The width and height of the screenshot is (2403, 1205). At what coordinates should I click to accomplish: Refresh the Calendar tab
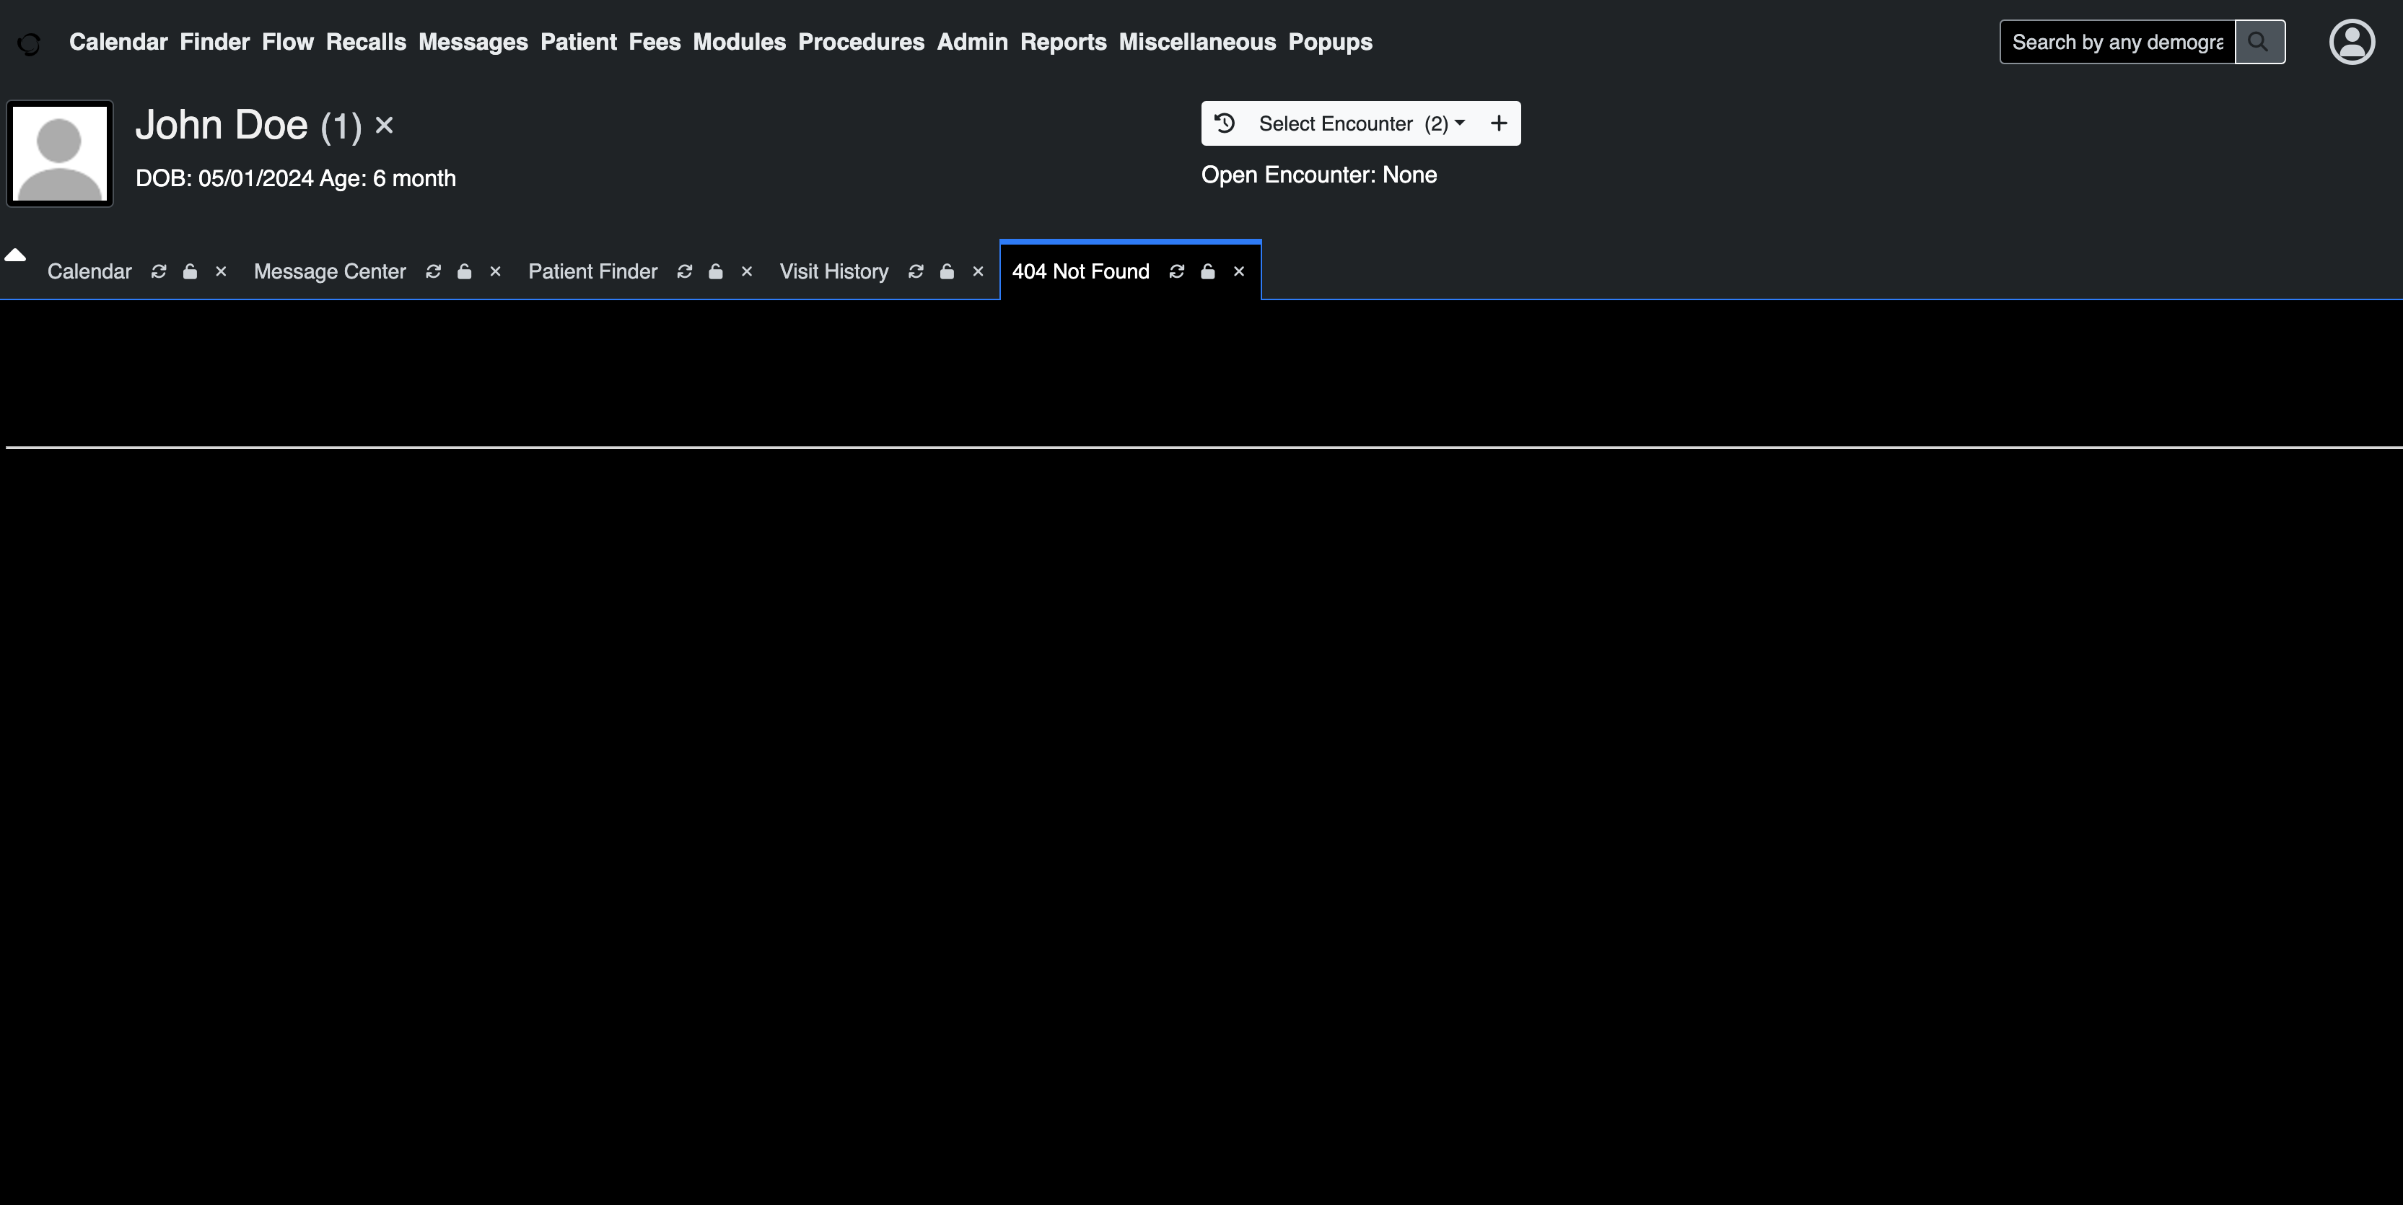pos(159,271)
